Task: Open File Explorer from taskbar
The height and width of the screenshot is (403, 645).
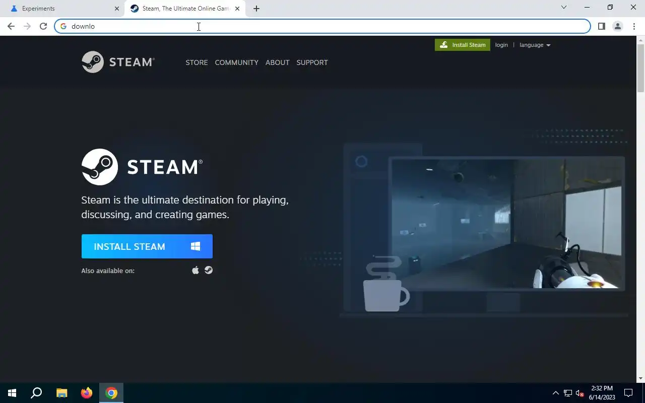Action: click(x=61, y=393)
